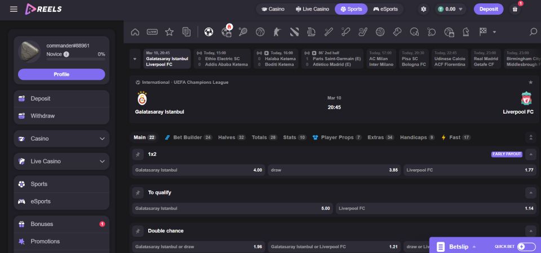Image resolution: width=541 pixels, height=253 pixels.
Task: Collapse all markets double-arrow button
Action: click(531, 137)
